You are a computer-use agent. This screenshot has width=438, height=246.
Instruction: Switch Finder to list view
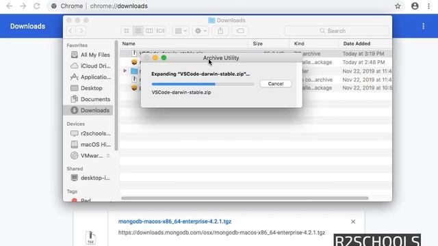(x=138, y=31)
